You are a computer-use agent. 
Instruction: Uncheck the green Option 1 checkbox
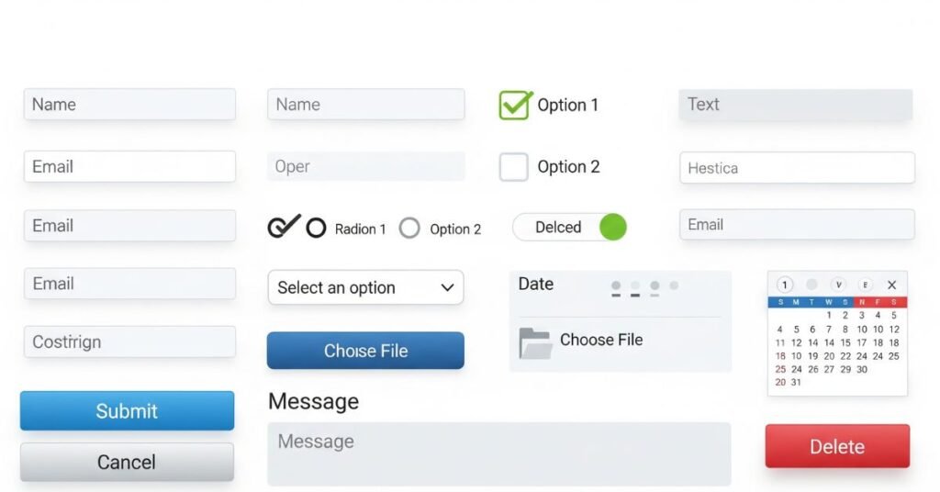(x=515, y=105)
